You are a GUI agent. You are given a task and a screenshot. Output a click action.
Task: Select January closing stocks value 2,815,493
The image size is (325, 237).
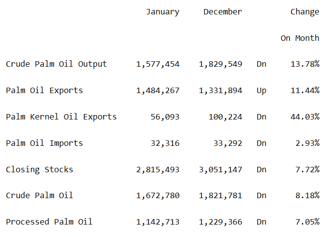158,170
